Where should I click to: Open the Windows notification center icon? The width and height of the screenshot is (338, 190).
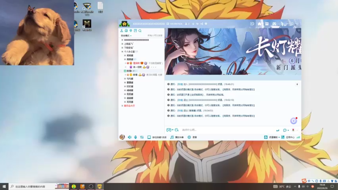332,187
